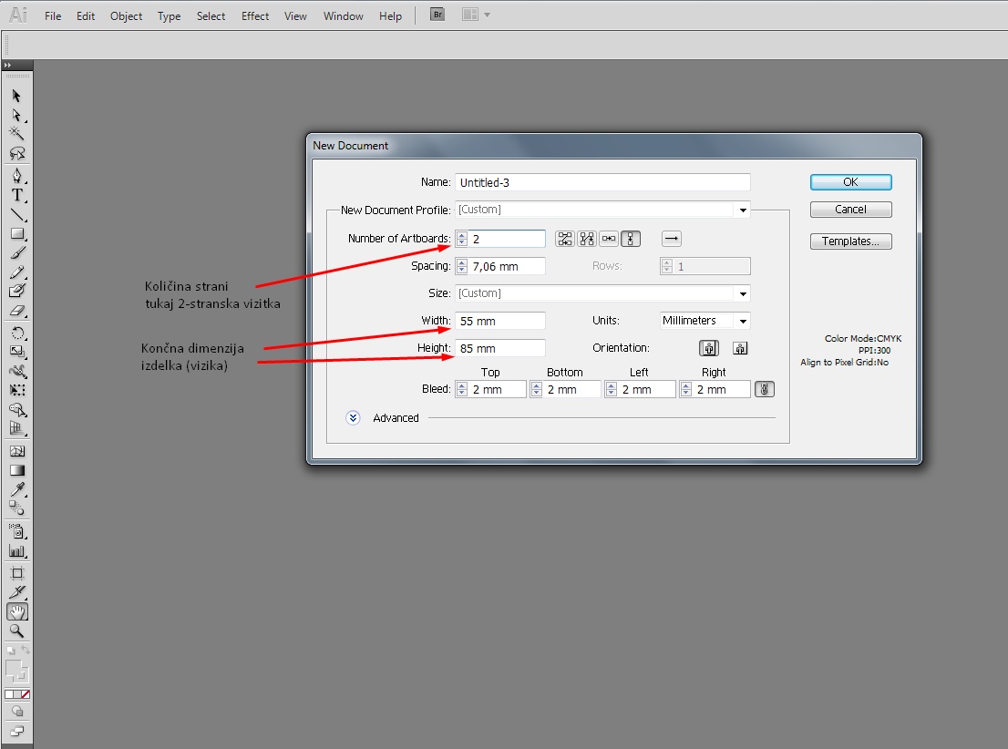Select the Artboard tool
This screenshot has width=1008, height=749.
pyautogui.click(x=16, y=573)
